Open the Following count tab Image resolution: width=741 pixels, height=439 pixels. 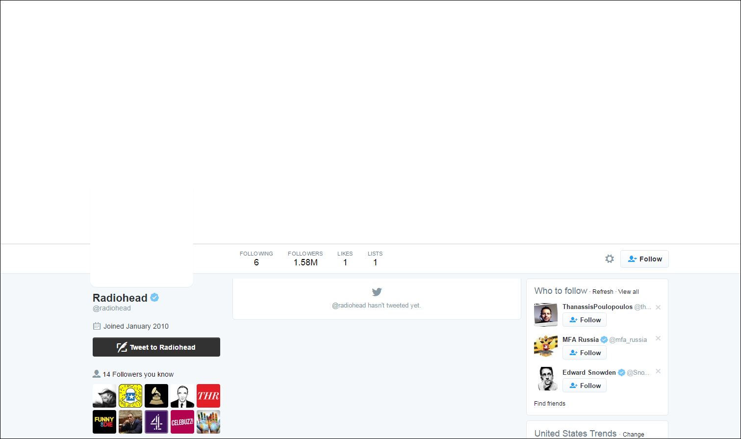[256, 258]
